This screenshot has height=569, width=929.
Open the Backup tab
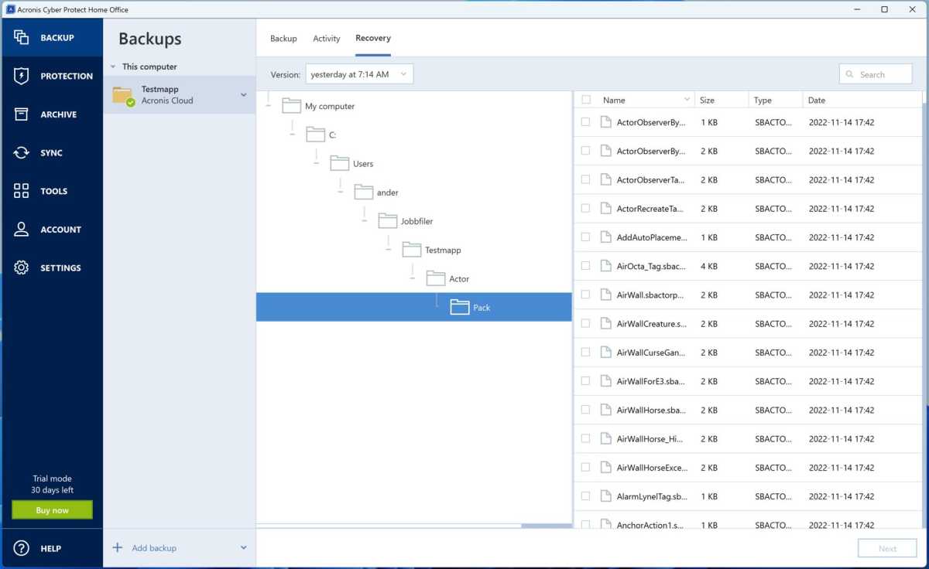click(283, 38)
